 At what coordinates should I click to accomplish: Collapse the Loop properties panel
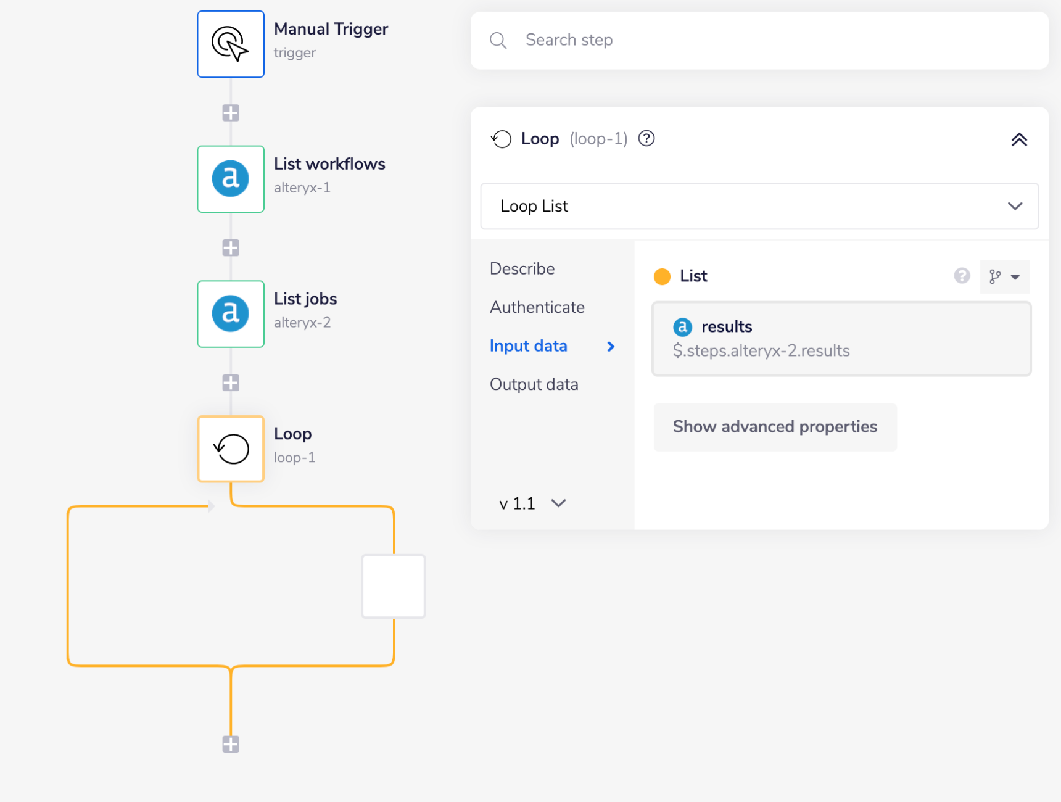click(1020, 139)
